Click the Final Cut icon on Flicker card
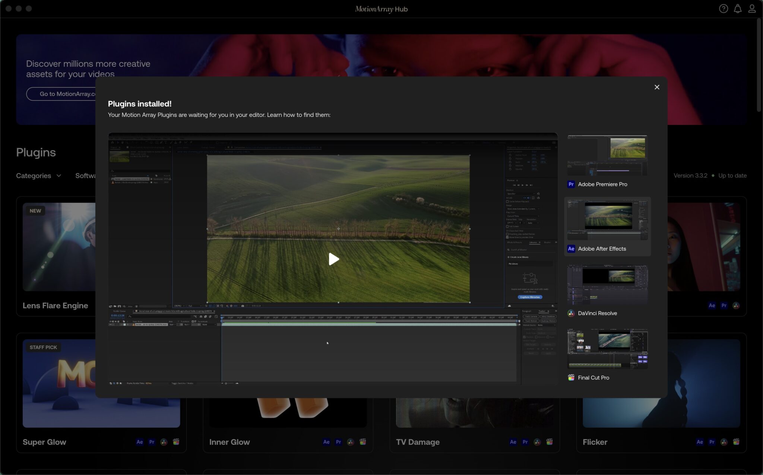This screenshot has height=475, width=763. click(736, 442)
